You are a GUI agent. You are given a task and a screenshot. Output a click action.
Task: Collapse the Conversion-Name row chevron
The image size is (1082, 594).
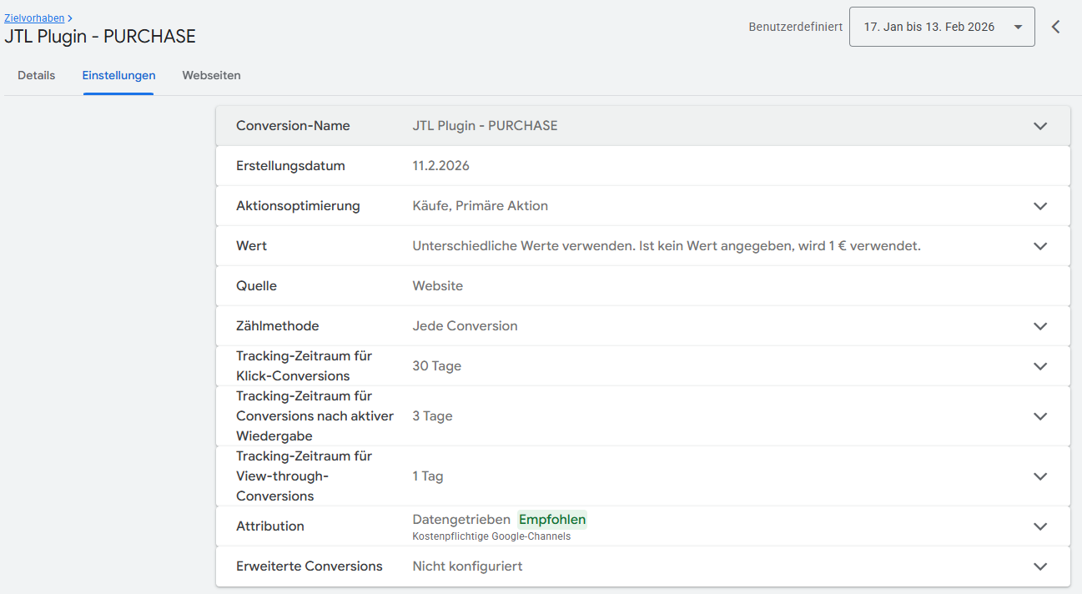[x=1040, y=126]
